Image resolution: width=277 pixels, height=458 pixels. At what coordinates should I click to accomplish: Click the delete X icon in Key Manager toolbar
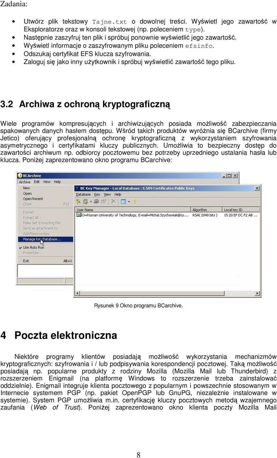pyautogui.click(x=114, y=201)
